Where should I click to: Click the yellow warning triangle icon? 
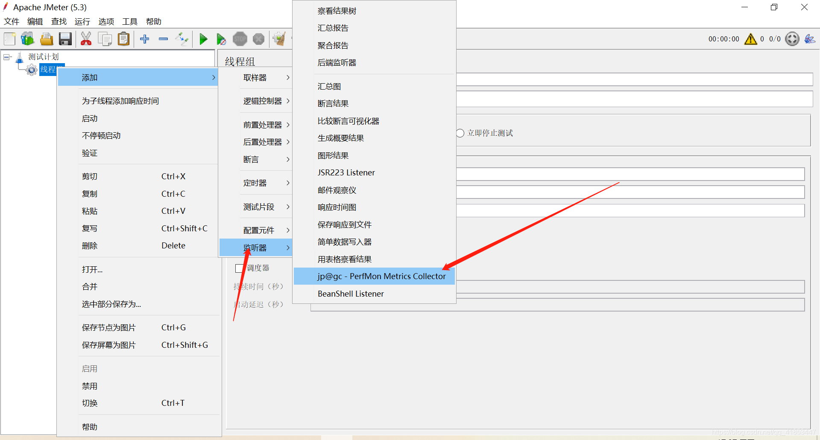[x=750, y=39]
